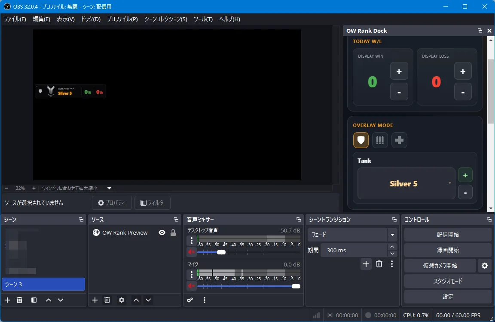Click スタジオモード button
This screenshot has height=322, width=495.
448,281
